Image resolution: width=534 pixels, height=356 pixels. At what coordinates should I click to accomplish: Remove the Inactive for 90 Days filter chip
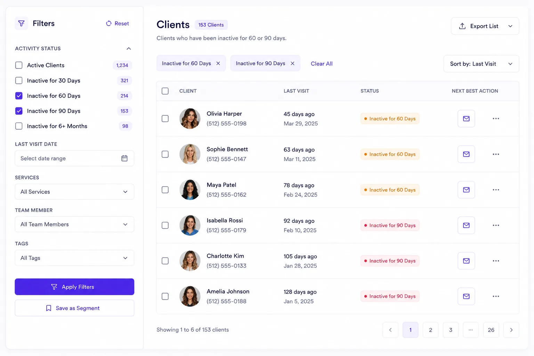coord(292,63)
